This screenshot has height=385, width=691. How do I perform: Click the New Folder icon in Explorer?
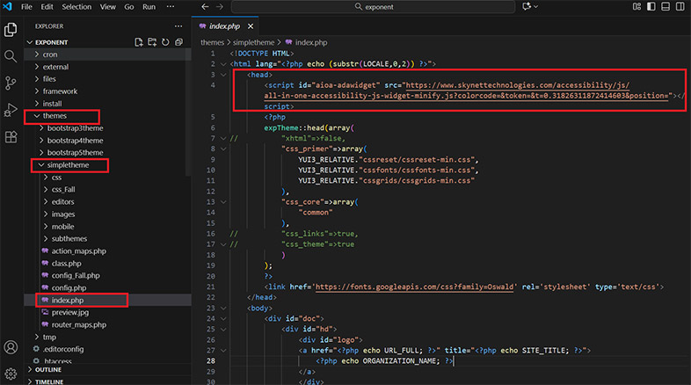[x=152, y=42]
